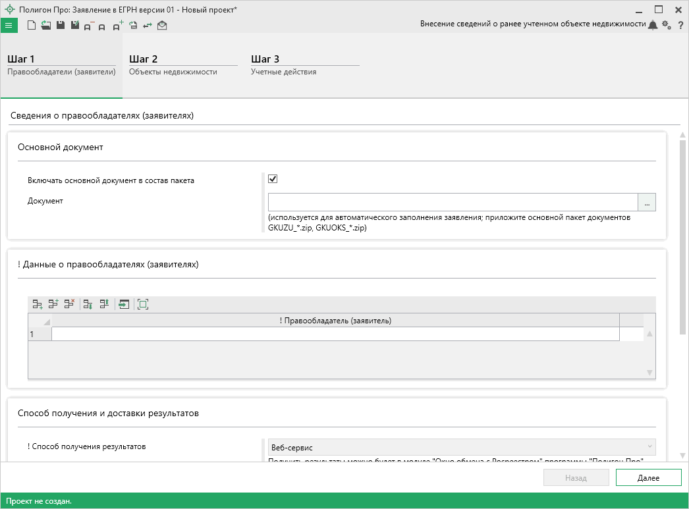Click the Документ file path input field
Image resolution: width=689 pixels, height=509 pixels.
(453, 202)
